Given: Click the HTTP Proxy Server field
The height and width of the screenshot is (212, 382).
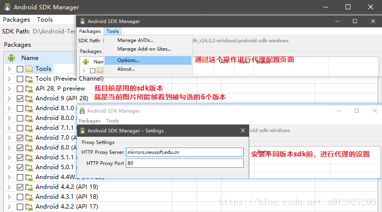Looking at the screenshot, I should pos(185,152).
